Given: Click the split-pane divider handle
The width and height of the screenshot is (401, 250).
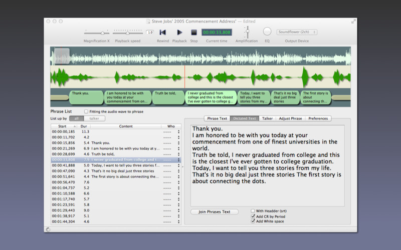Looking at the screenshot, I should (182, 167).
